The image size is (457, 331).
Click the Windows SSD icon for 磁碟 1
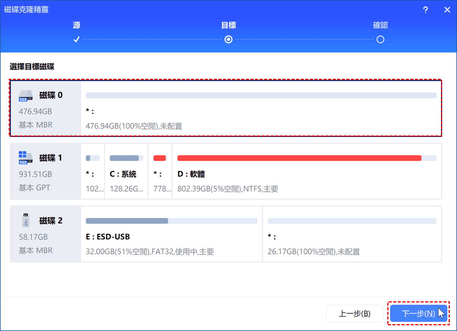point(23,158)
